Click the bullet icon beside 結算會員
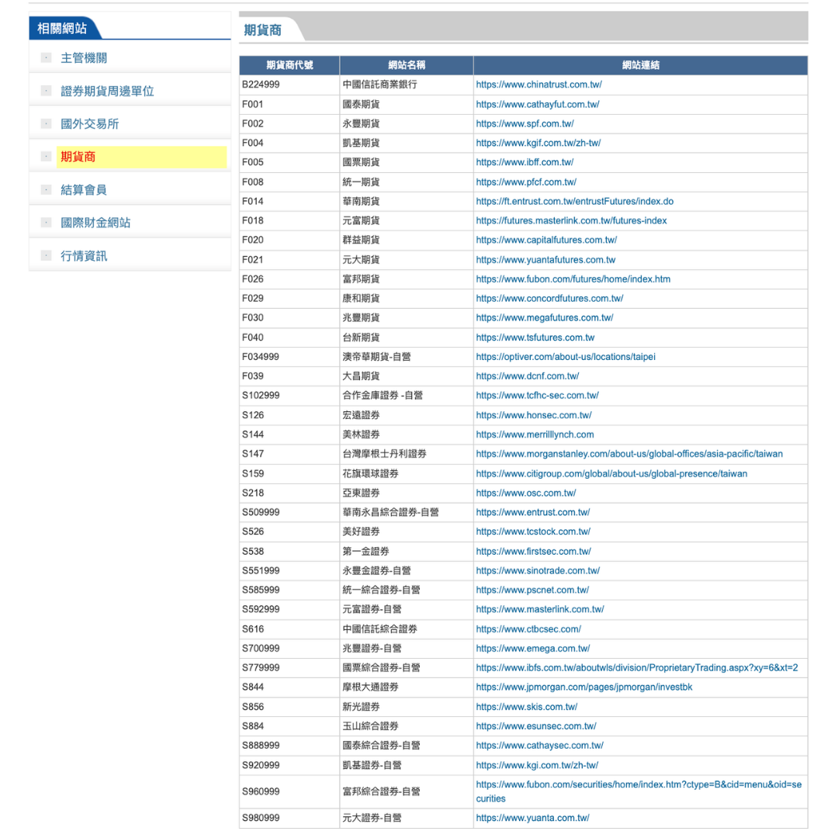Image resolution: width=838 pixels, height=838 pixels. (x=46, y=190)
